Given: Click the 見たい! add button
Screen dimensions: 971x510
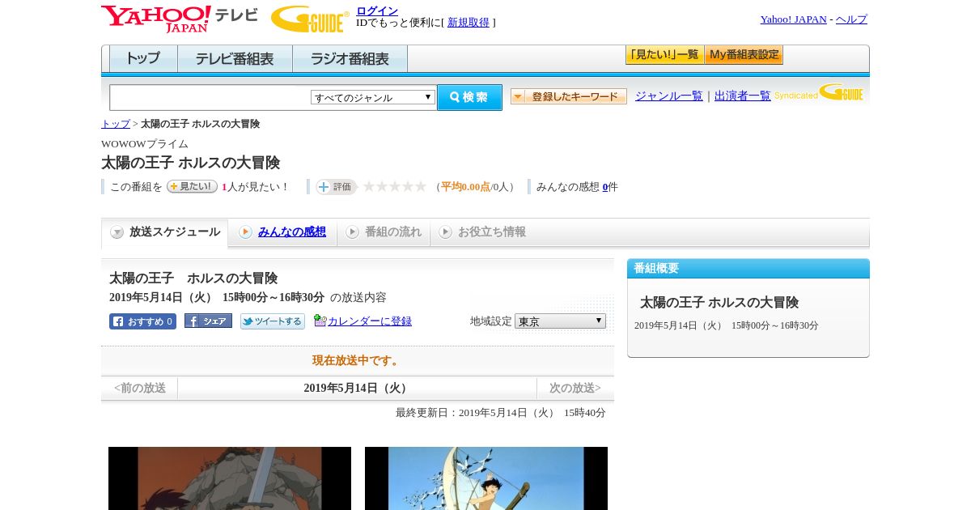Looking at the screenshot, I should [x=192, y=186].
